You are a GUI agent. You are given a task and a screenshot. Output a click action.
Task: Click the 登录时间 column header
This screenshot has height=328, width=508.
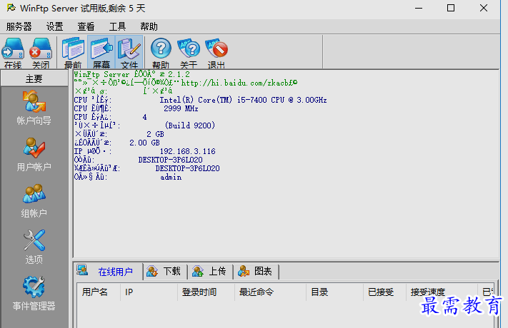pyautogui.click(x=206, y=292)
